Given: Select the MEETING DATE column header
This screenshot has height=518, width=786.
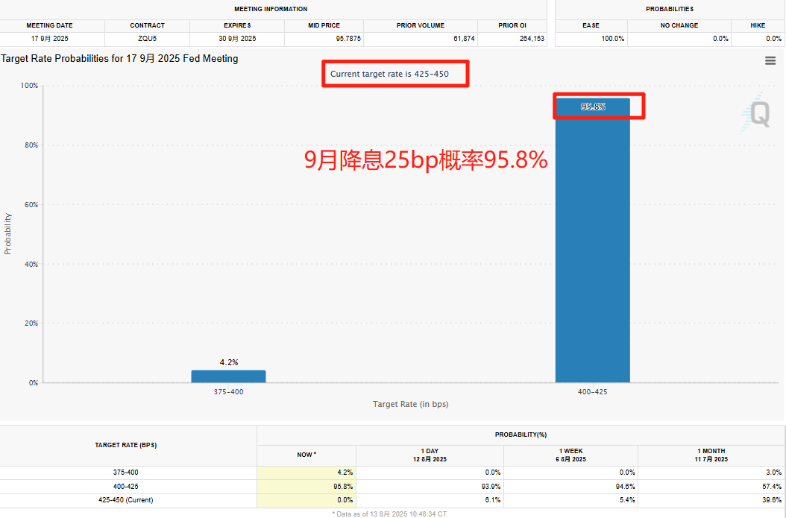Looking at the screenshot, I should [x=50, y=25].
